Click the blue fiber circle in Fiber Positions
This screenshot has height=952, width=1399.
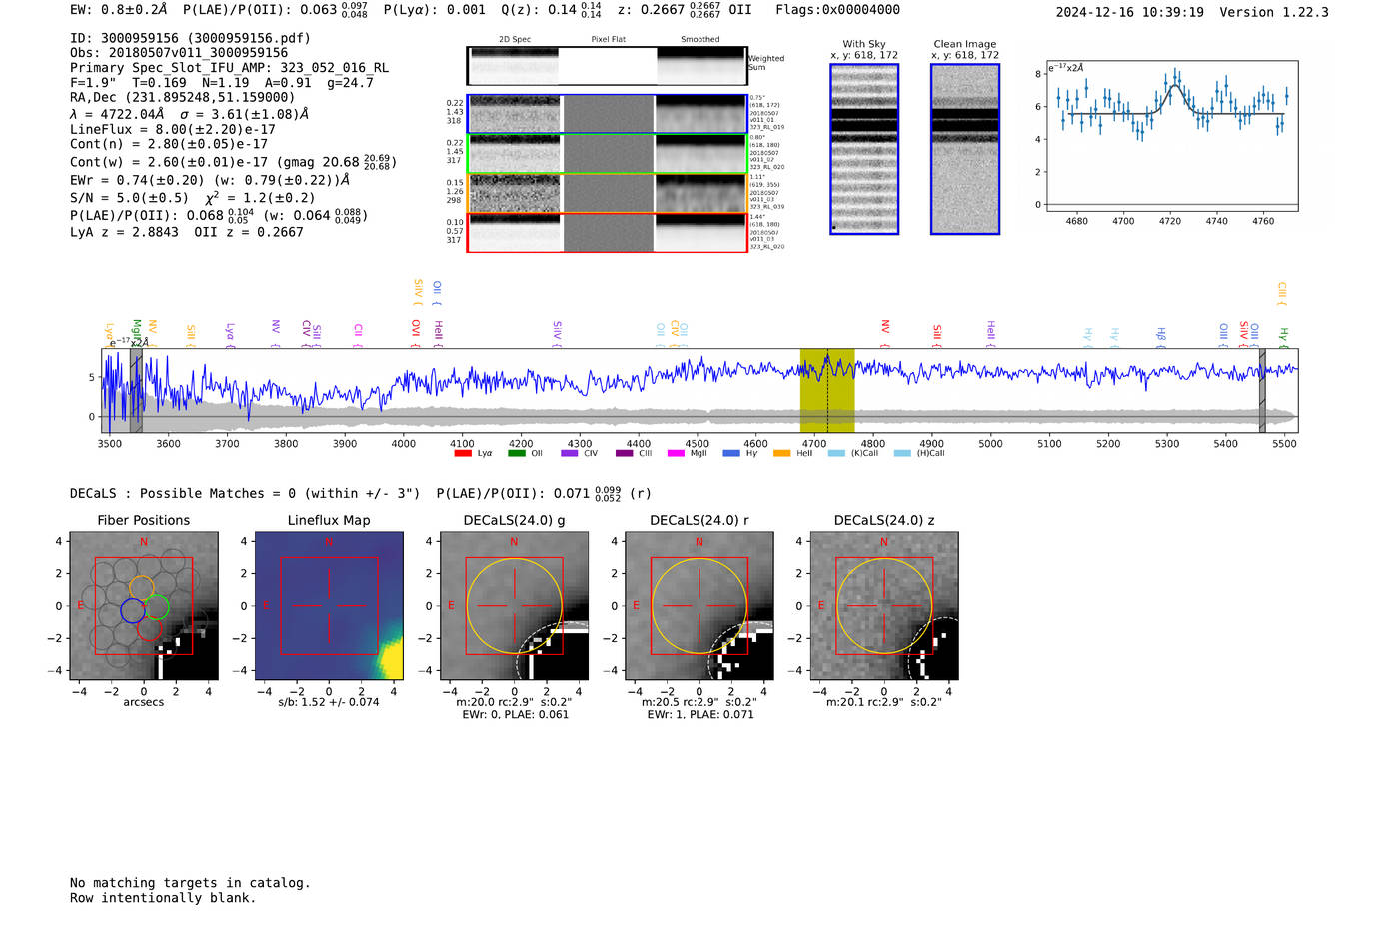(x=132, y=610)
